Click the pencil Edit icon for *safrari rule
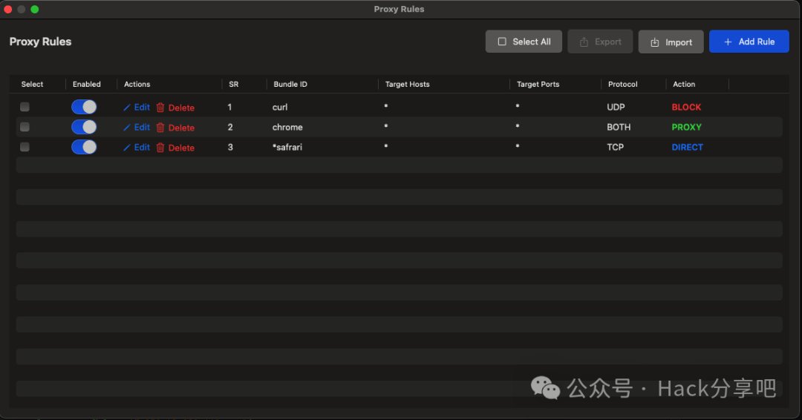This screenshot has height=420, width=802. (127, 148)
